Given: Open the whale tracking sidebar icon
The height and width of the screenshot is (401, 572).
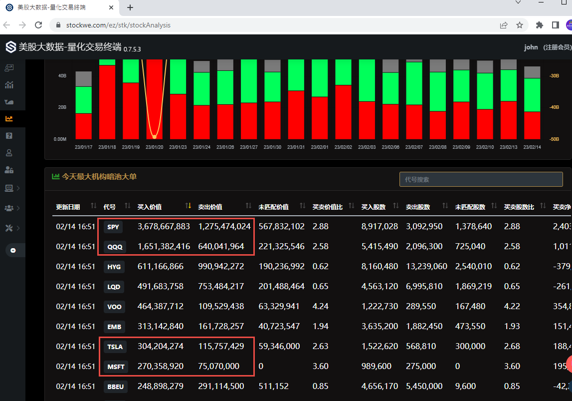Looking at the screenshot, I should pyautogui.click(x=9, y=102).
